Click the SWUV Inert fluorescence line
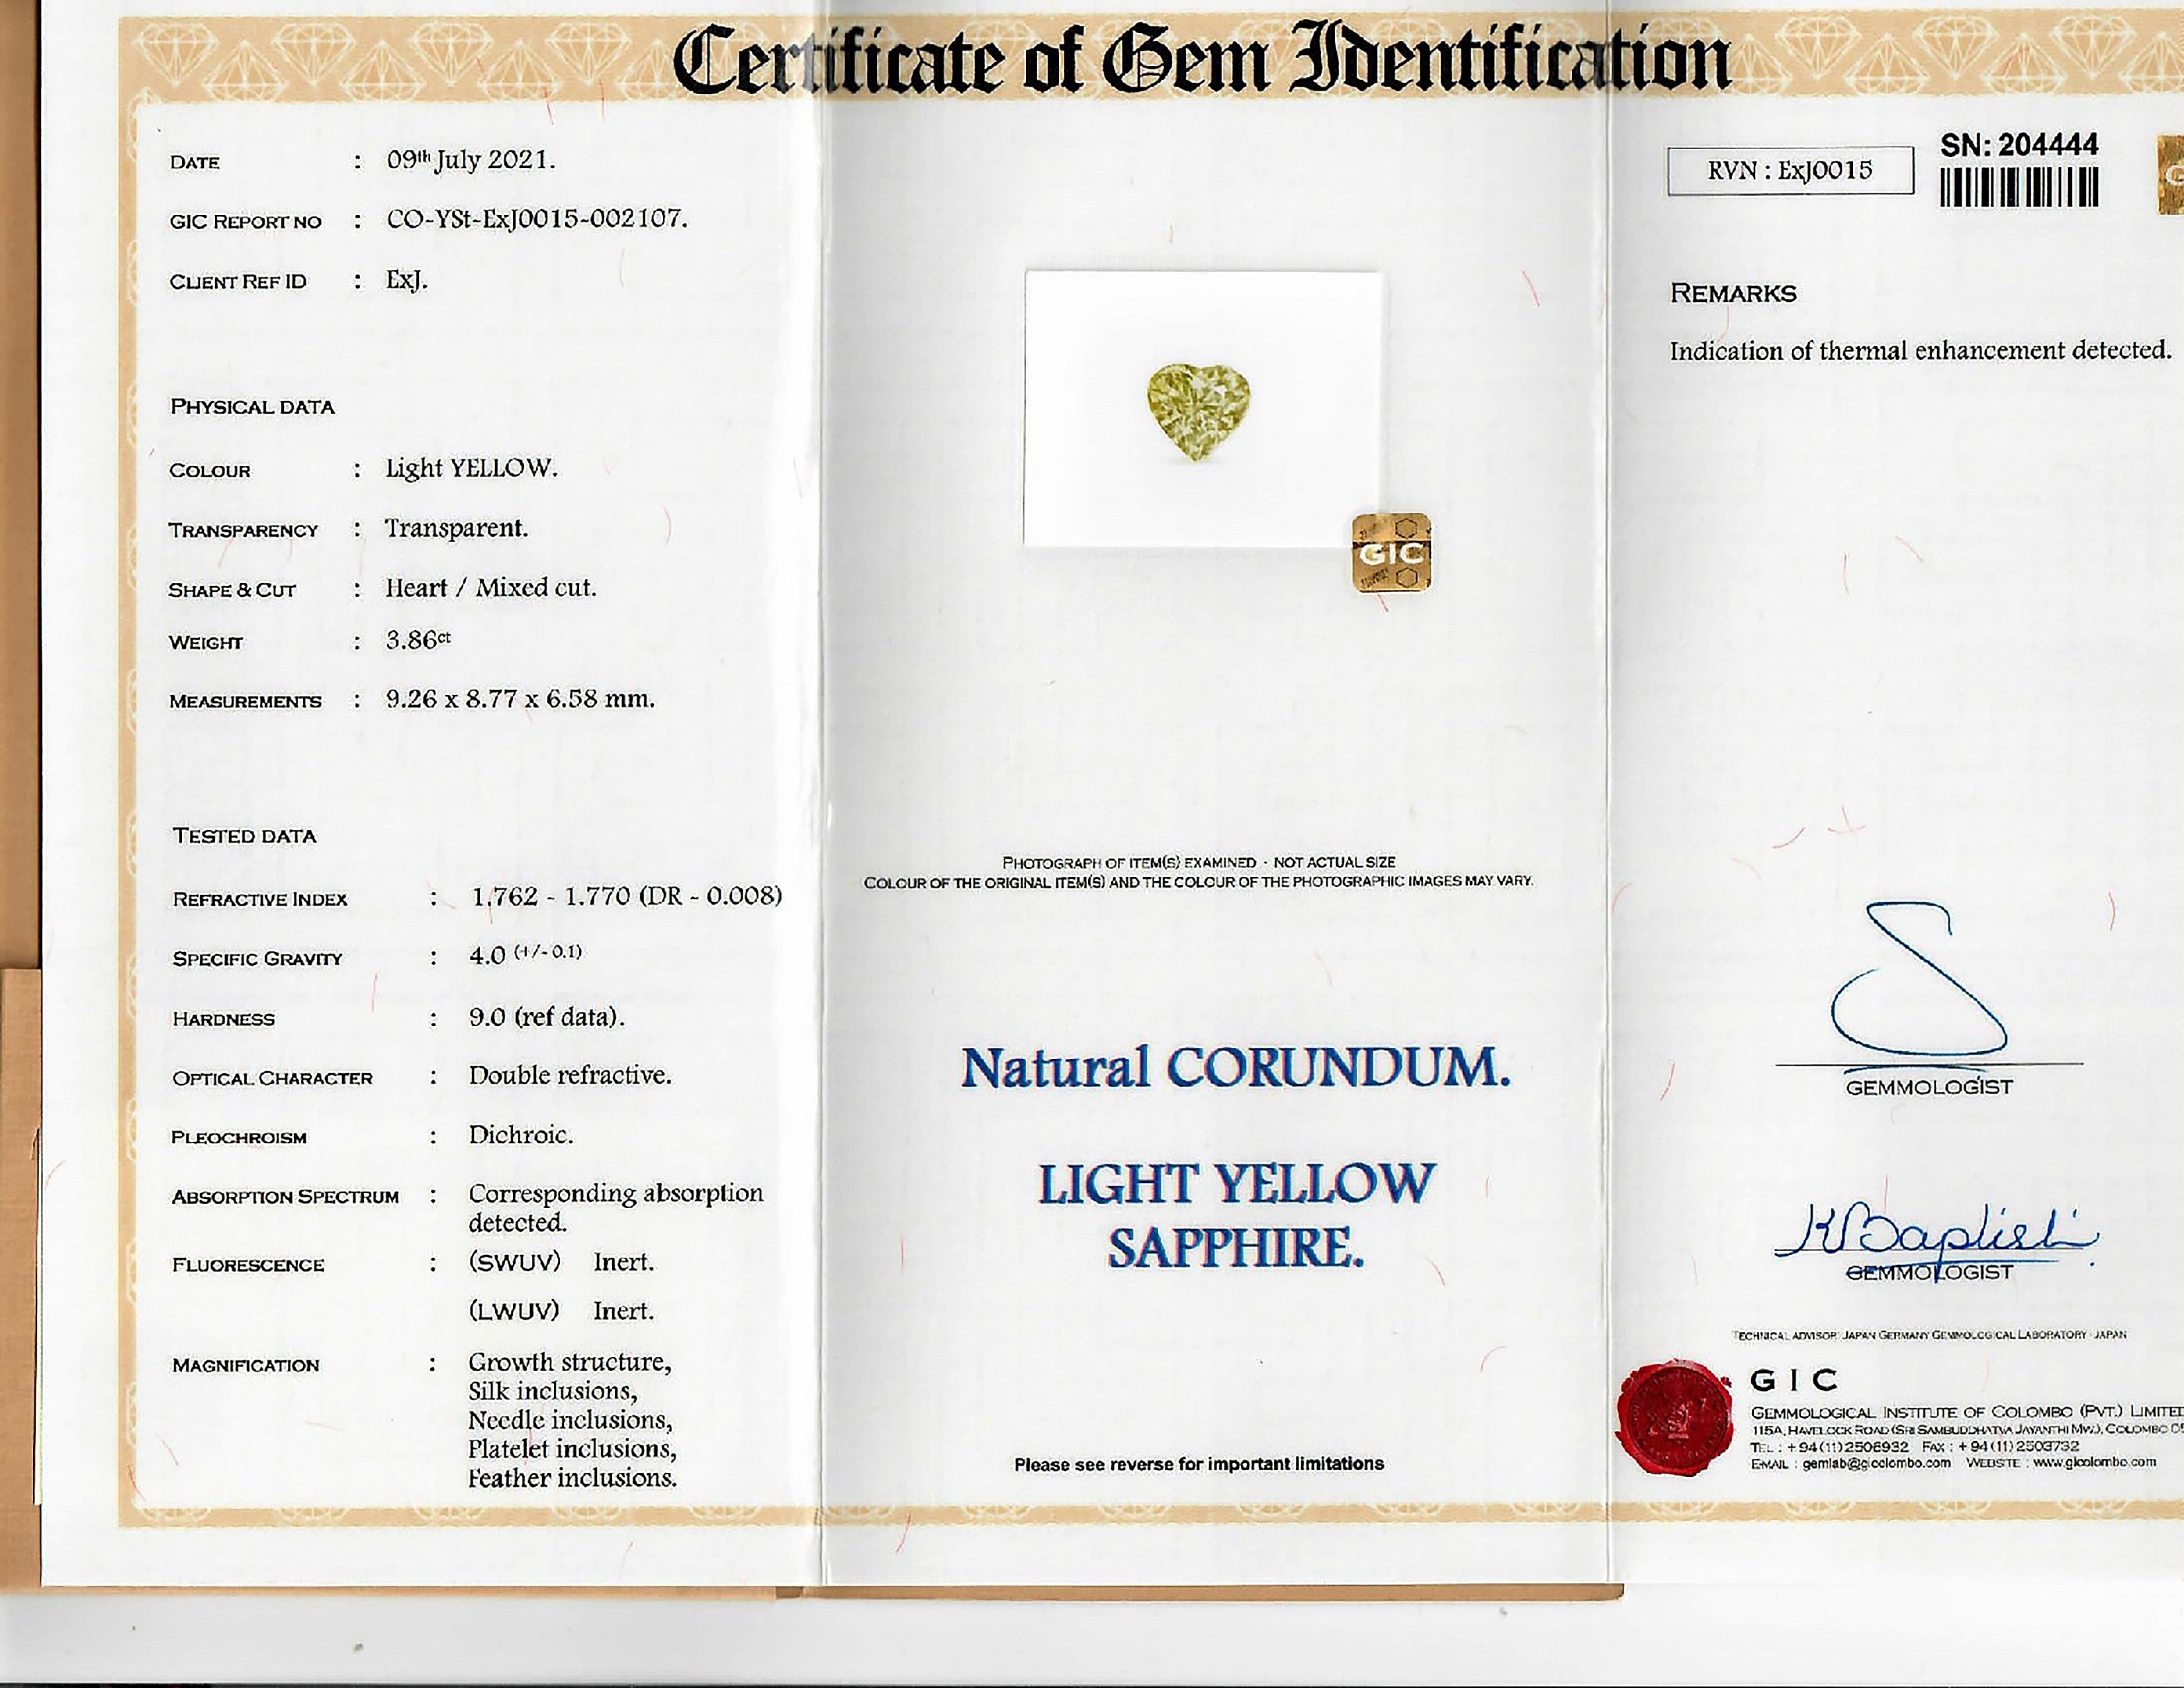Screen dimensions: 2184x1688 click(561, 1262)
